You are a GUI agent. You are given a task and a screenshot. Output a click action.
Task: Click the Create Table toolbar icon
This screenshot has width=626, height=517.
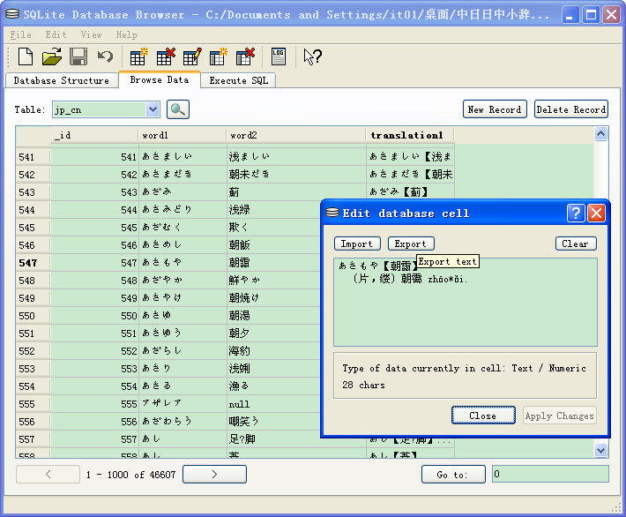138,56
